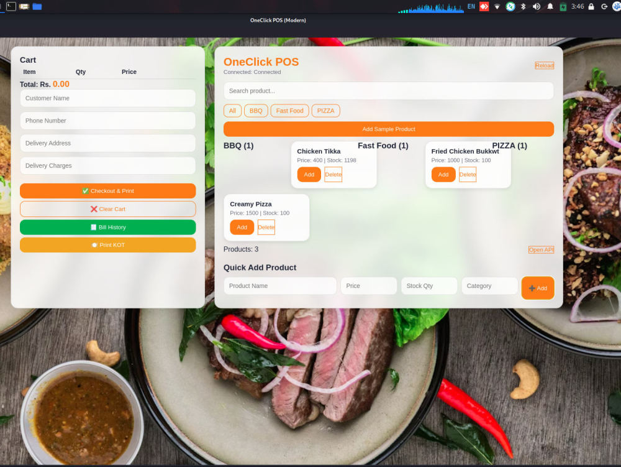Click the Fast Food (1) section heading
This screenshot has width=621, height=467.
pyautogui.click(x=383, y=146)
